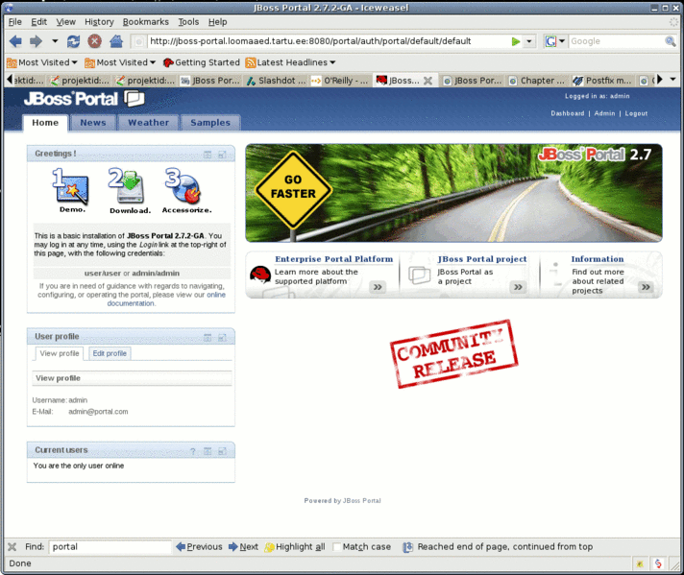This screenshot has height=575, width=684.
Task: Open the address bar URL history dropdown
Action: pos(529,41)
